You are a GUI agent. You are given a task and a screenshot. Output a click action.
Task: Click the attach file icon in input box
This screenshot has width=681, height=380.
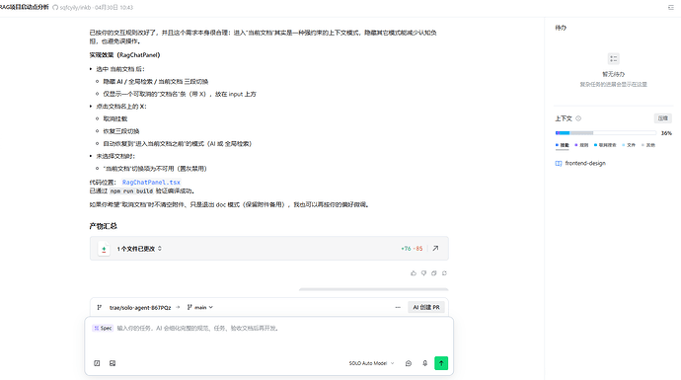[97, 363]
